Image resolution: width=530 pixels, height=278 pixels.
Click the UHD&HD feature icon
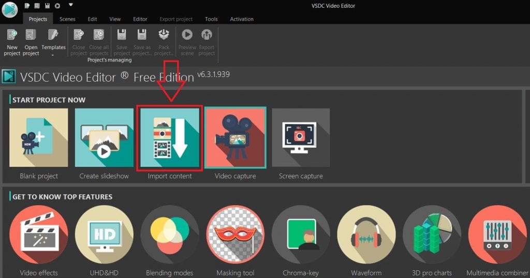pyautogui.click(x=104, y=235)
